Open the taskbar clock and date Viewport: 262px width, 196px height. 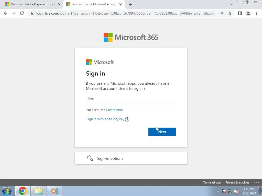(x=249, y=191)
